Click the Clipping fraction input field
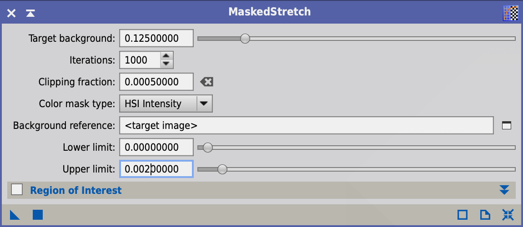This screenshot has width=523, height=227. point(156,82)
